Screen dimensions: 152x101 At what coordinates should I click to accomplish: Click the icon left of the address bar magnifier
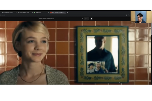click(x=127, y=15)
